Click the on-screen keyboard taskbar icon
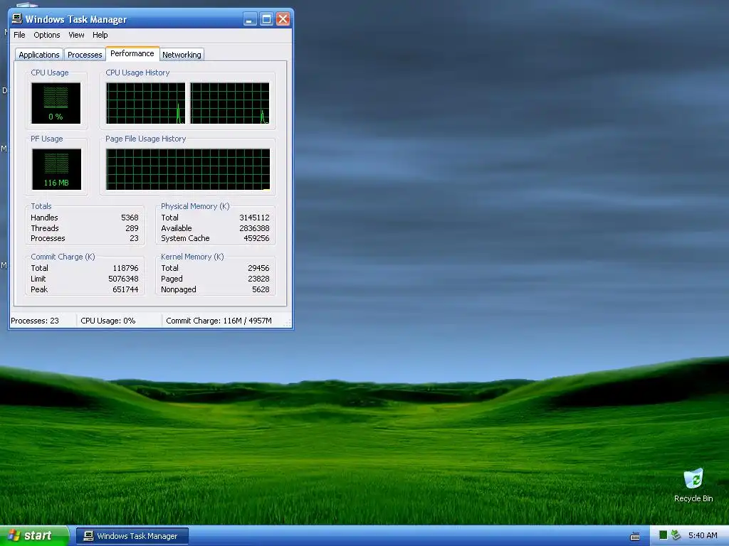This screenshot has width=729, height=546. tap(635, 536)
